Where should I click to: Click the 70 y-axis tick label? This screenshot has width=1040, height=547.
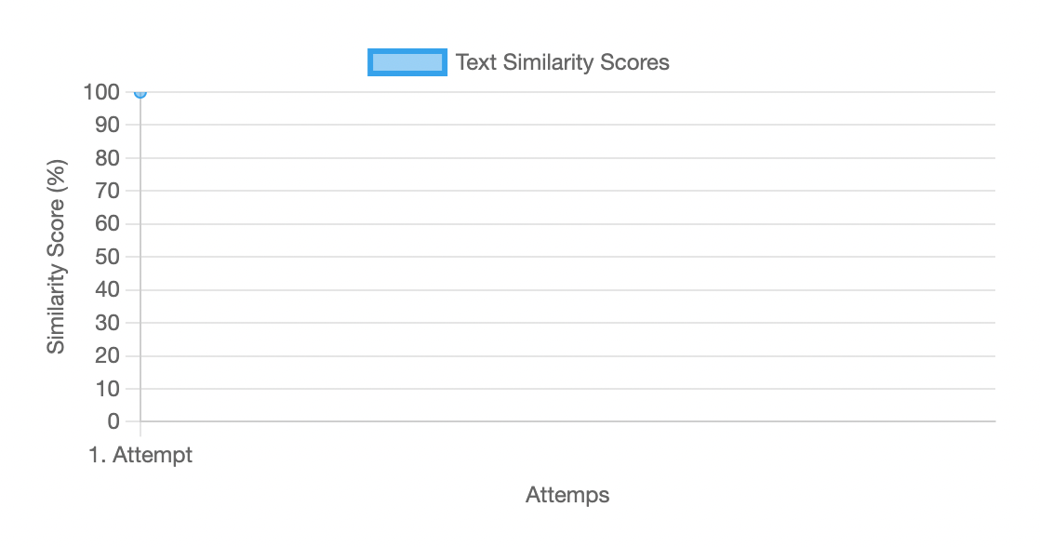[x=109, y=191]
